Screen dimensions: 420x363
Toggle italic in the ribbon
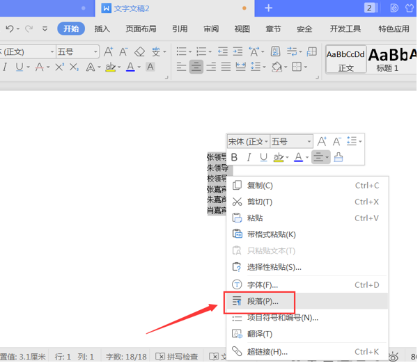point(5,67)
